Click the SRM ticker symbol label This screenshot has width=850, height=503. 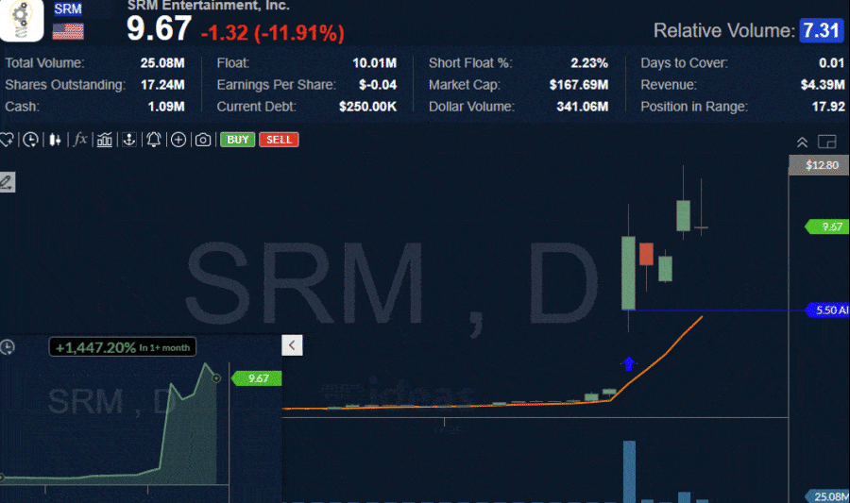tap(68, 8)
